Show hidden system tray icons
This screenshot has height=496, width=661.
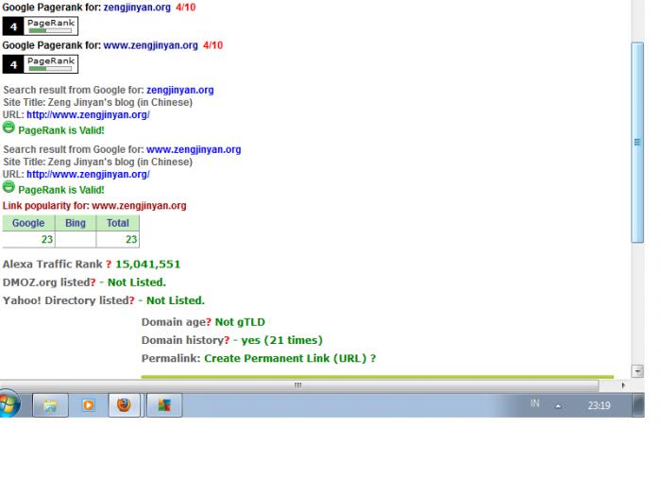click(x=558, y=405)
